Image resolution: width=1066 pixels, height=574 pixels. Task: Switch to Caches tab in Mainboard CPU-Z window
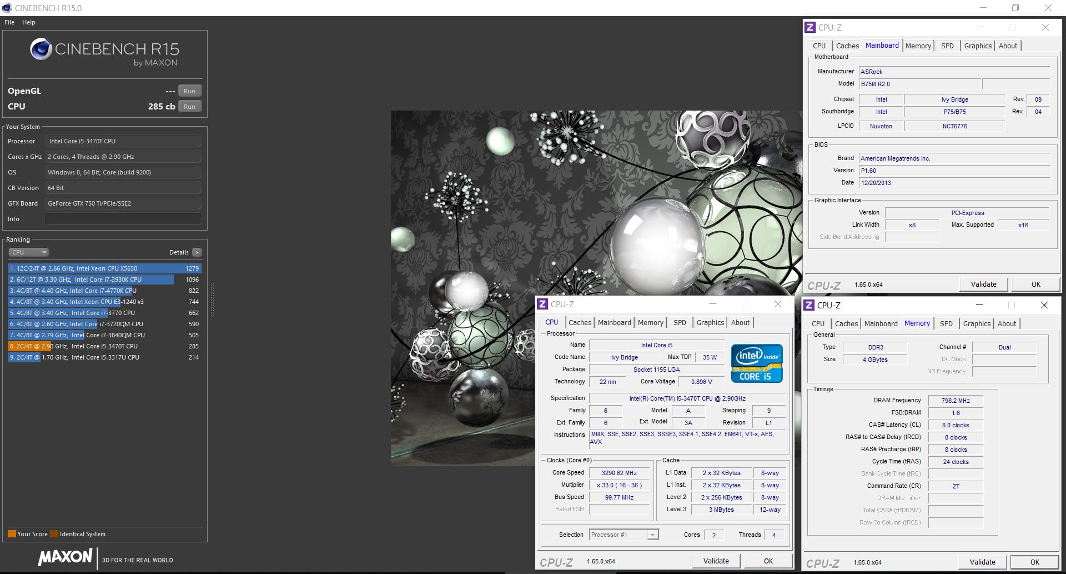[847, 46]
